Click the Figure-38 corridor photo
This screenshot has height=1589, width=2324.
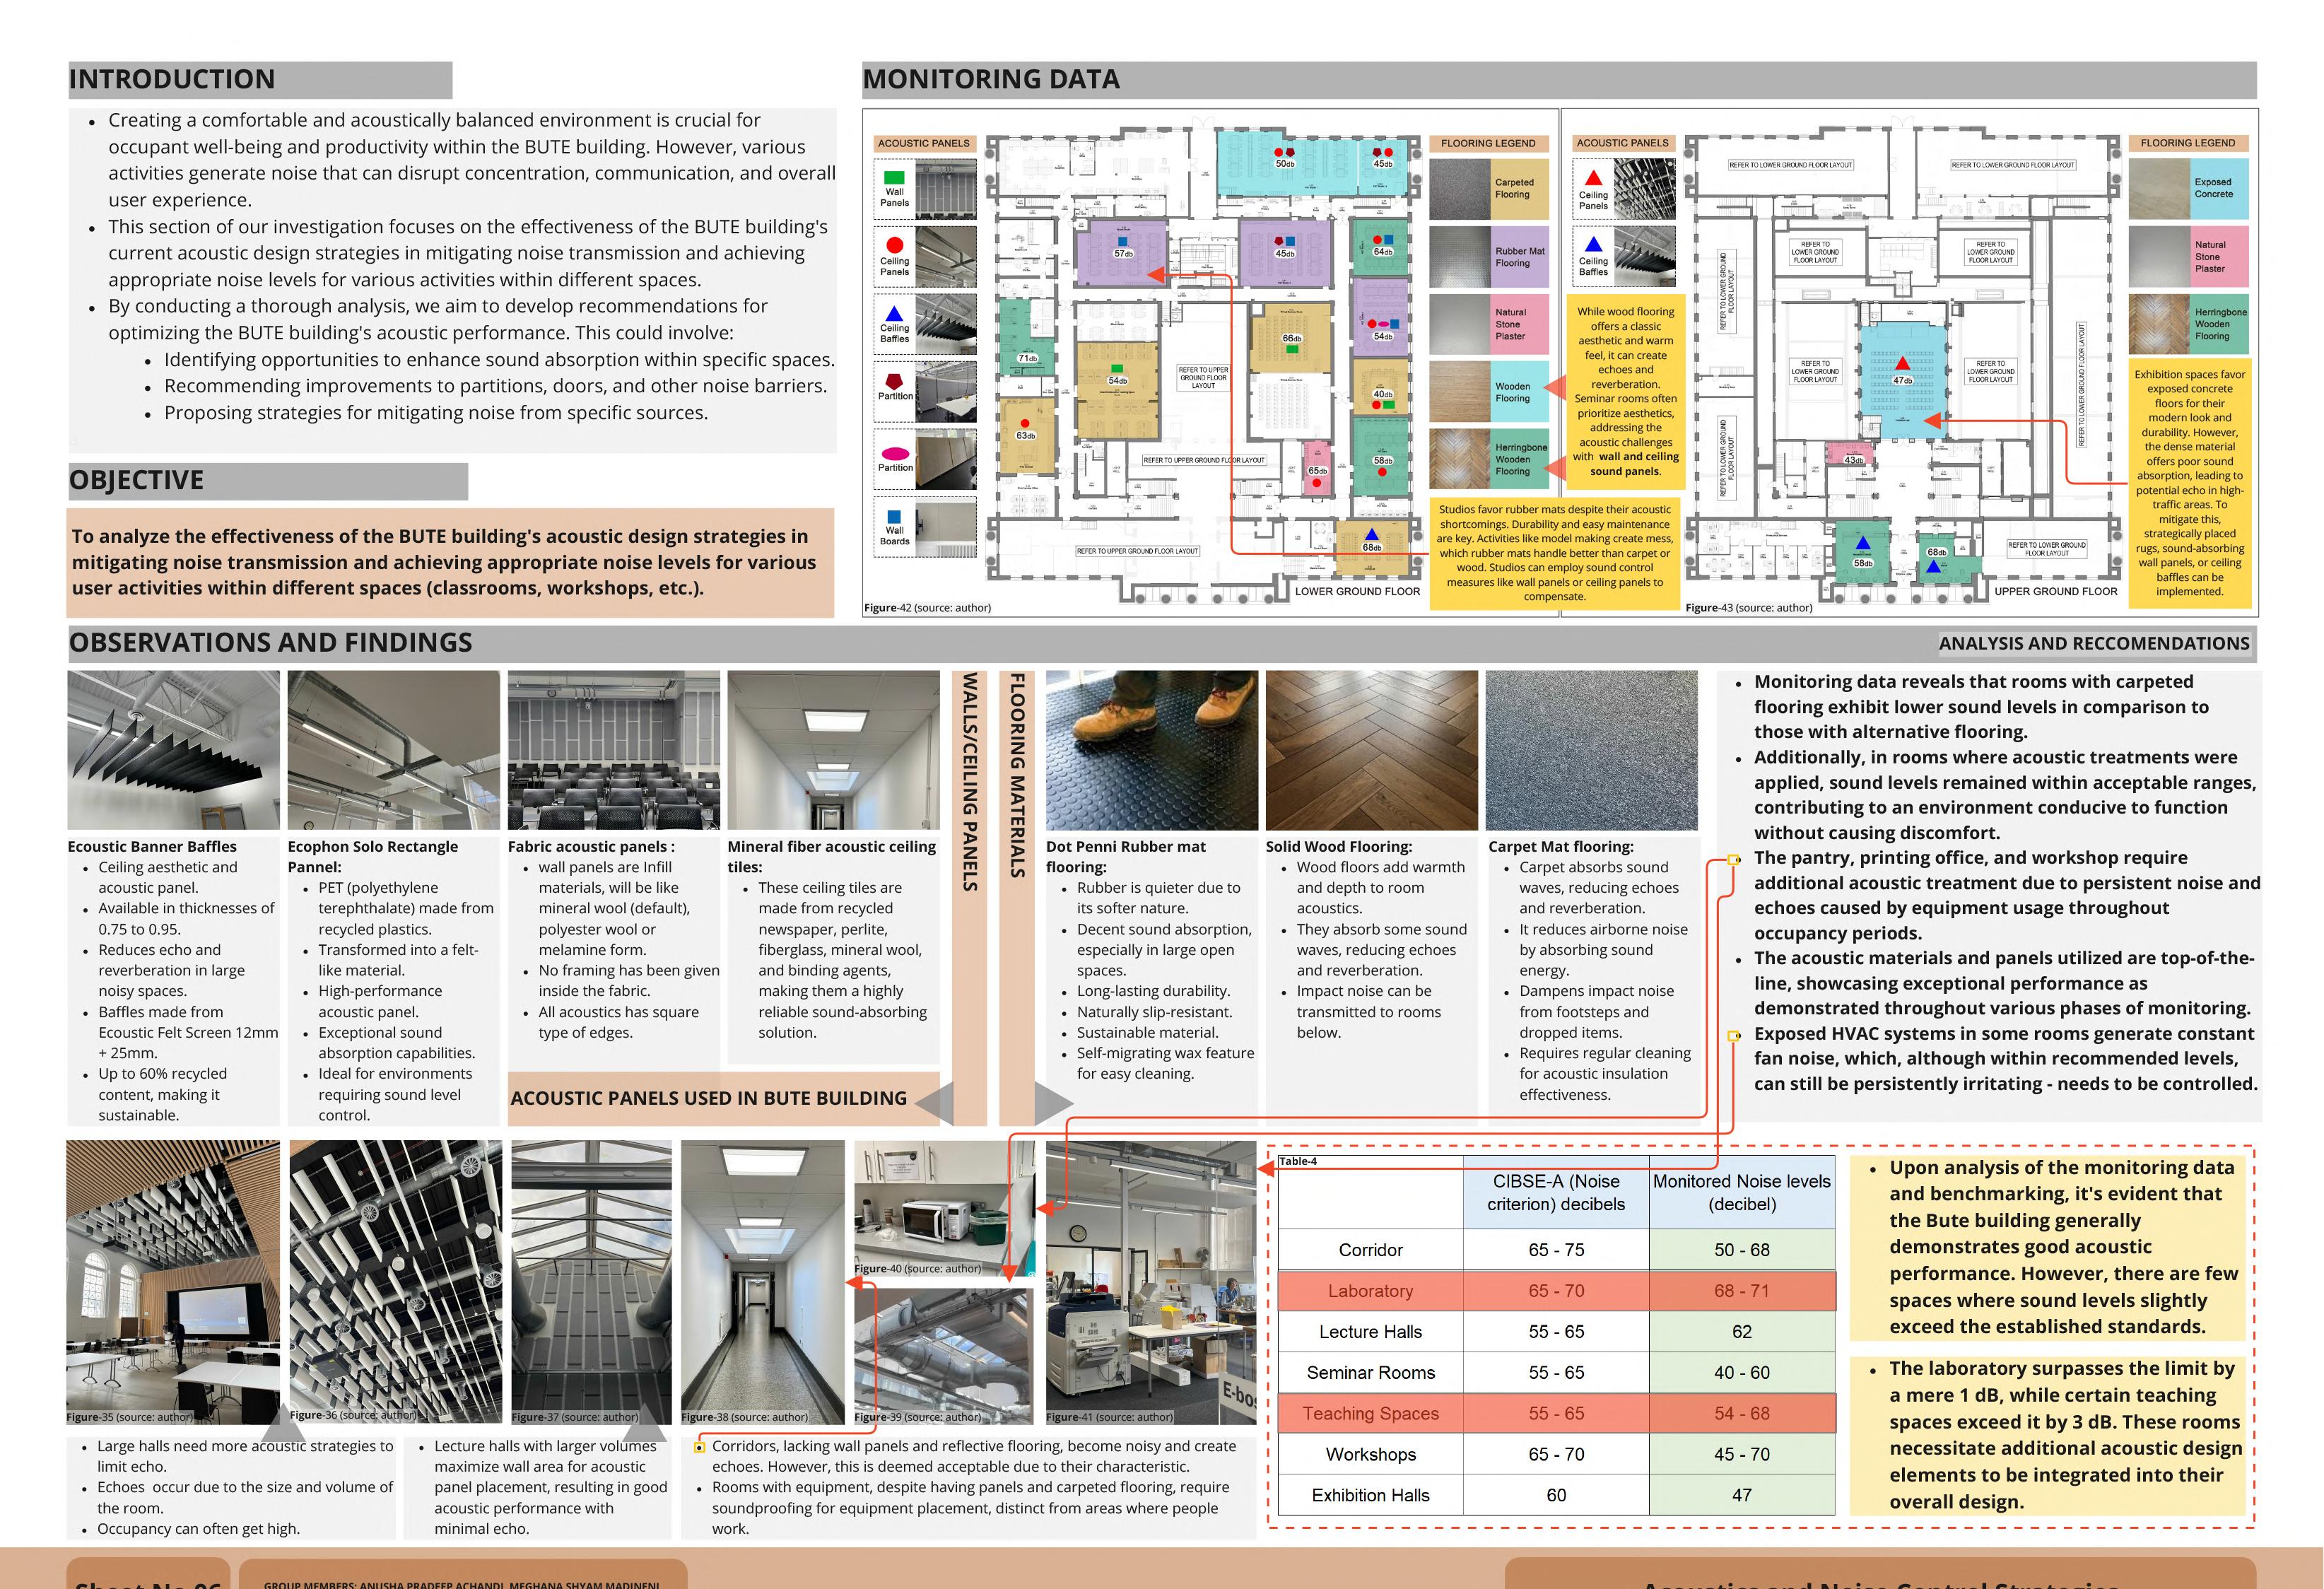tap(762, 1281)
